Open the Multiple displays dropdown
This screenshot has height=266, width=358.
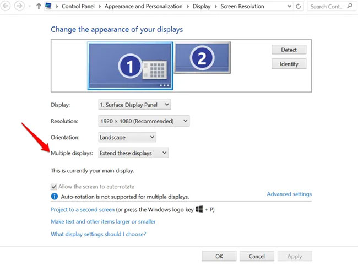coord(133,153)
